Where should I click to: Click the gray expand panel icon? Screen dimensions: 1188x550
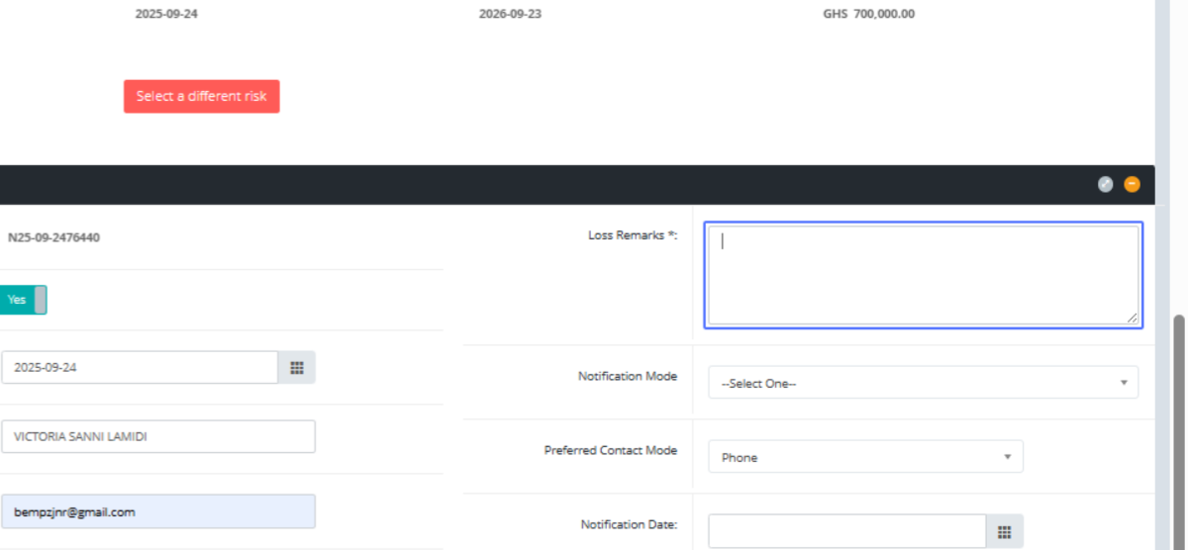click(x=1106, y=184)
